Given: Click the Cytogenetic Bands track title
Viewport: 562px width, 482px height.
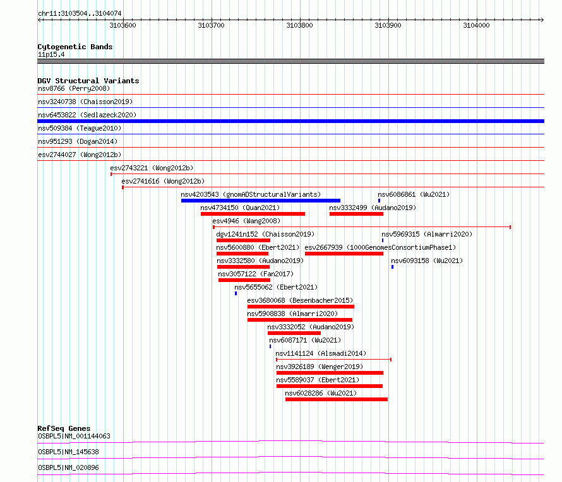Looking at the screenshot, I should pos(75,47).
